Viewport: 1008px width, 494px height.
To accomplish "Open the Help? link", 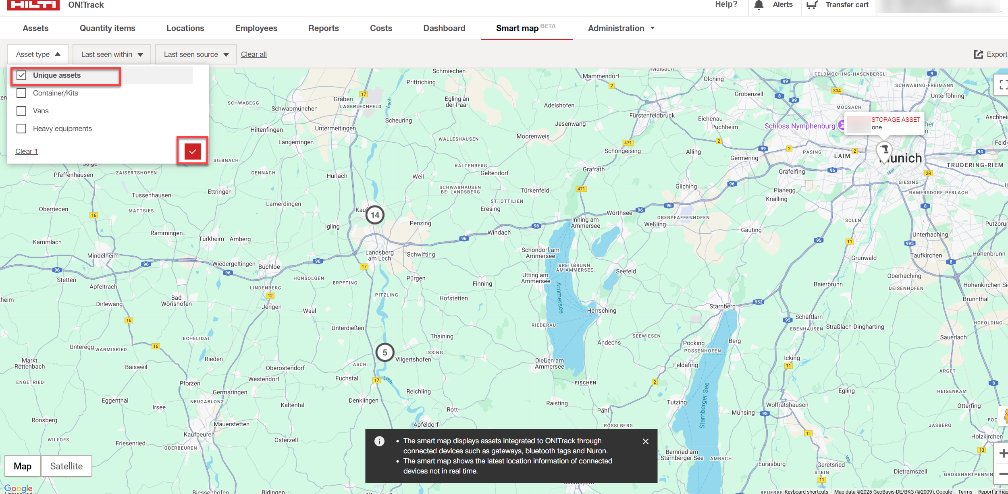I will point(726,4).
